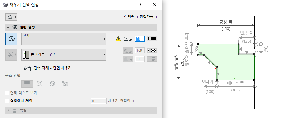Close the 채우기 선택 설정 dialog
Viewport: 287px width, 118px height.
(155, 5)
